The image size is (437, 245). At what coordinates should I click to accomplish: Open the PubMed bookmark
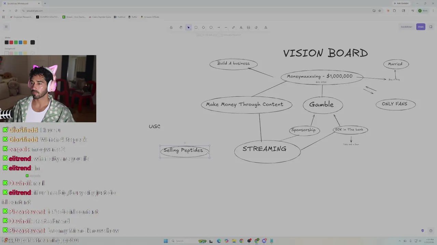pos(120,17)
